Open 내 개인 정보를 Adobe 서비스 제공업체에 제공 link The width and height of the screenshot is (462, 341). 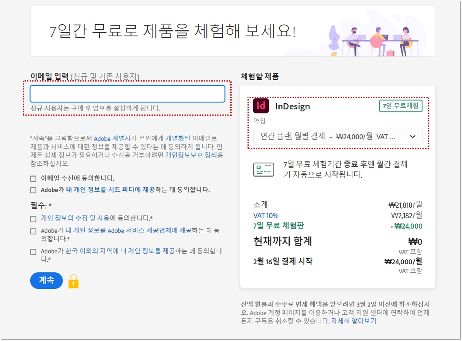[x=128, y=230]
